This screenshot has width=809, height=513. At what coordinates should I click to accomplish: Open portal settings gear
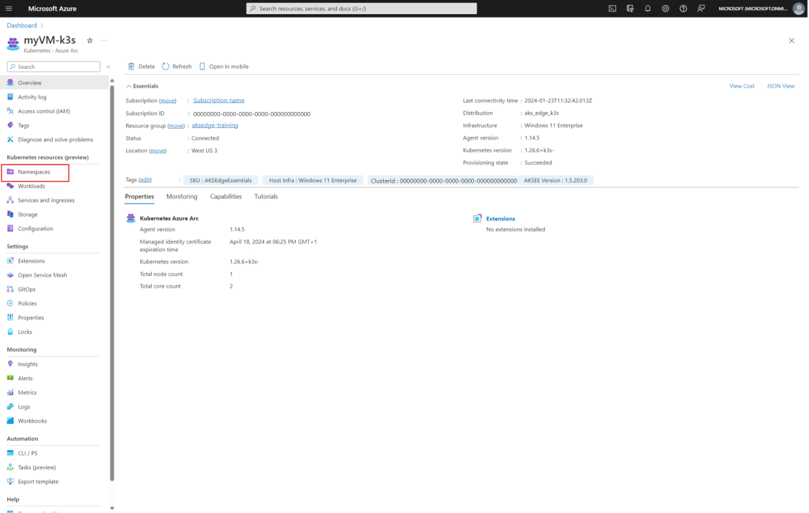click(665, 9)
